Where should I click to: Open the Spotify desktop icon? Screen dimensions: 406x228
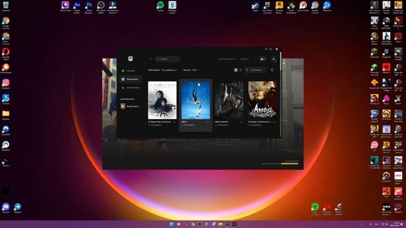(x=160, y=6)
